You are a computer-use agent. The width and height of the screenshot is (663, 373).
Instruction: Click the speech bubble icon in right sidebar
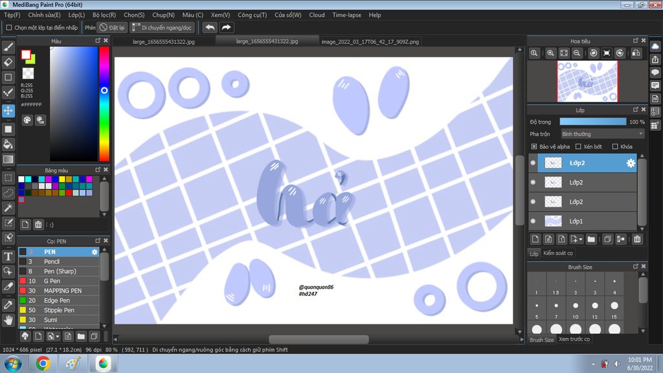(x=655, y=73)
